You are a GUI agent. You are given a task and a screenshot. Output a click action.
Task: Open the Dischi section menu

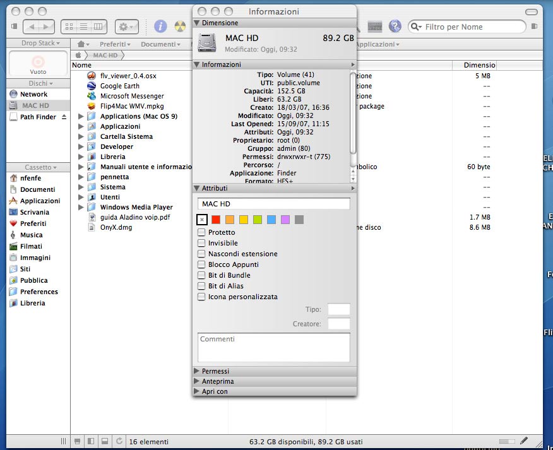pos(40,83)
